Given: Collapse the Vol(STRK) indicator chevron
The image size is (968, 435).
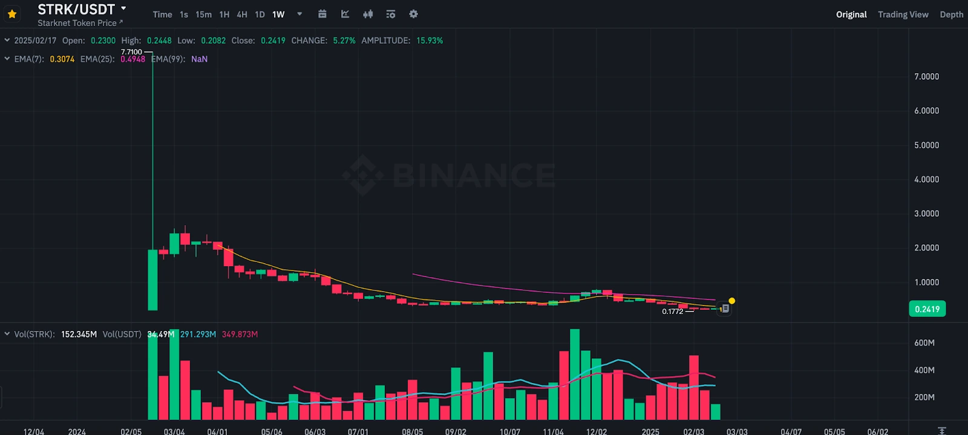Looking at the screenshot, I should tap(7, 334).
